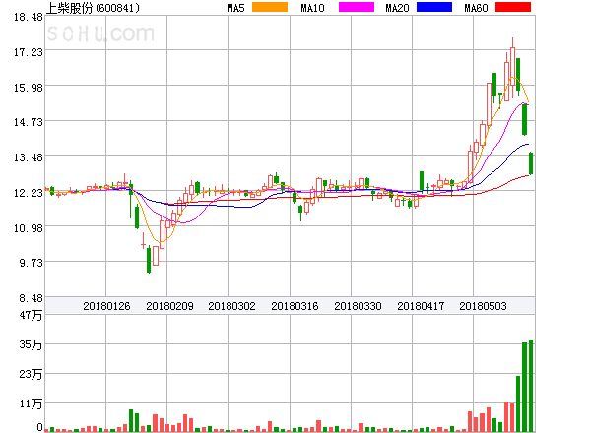Click the blue MA20 legend swatch
Screen dimensions: 591x433
[x=434, y=7]
